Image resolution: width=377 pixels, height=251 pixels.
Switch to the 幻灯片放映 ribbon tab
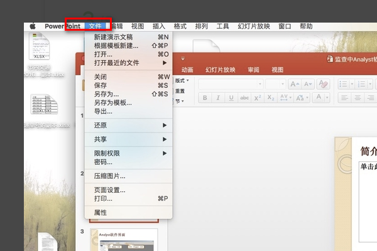221,70
